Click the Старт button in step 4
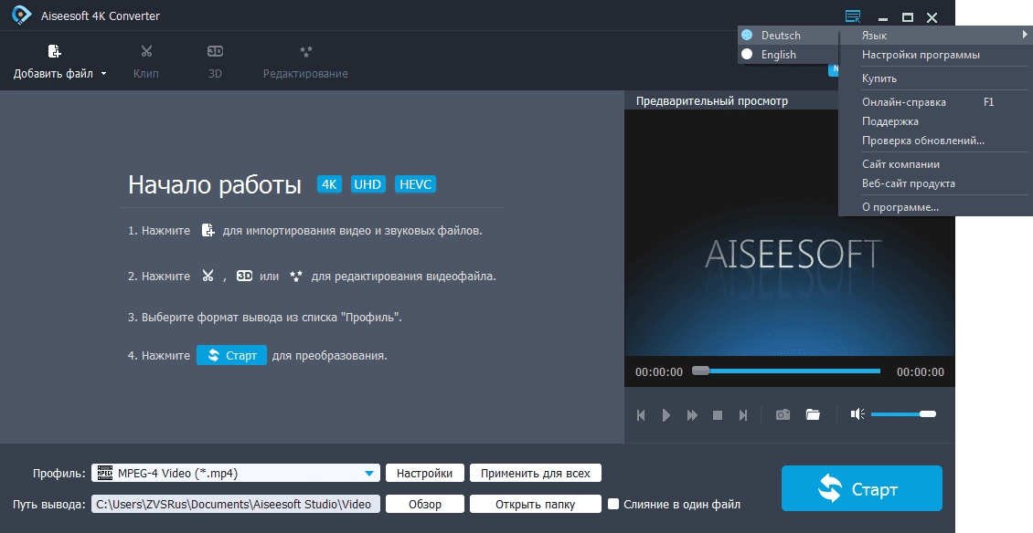The image size is (1033, 533). pos(231,355)
